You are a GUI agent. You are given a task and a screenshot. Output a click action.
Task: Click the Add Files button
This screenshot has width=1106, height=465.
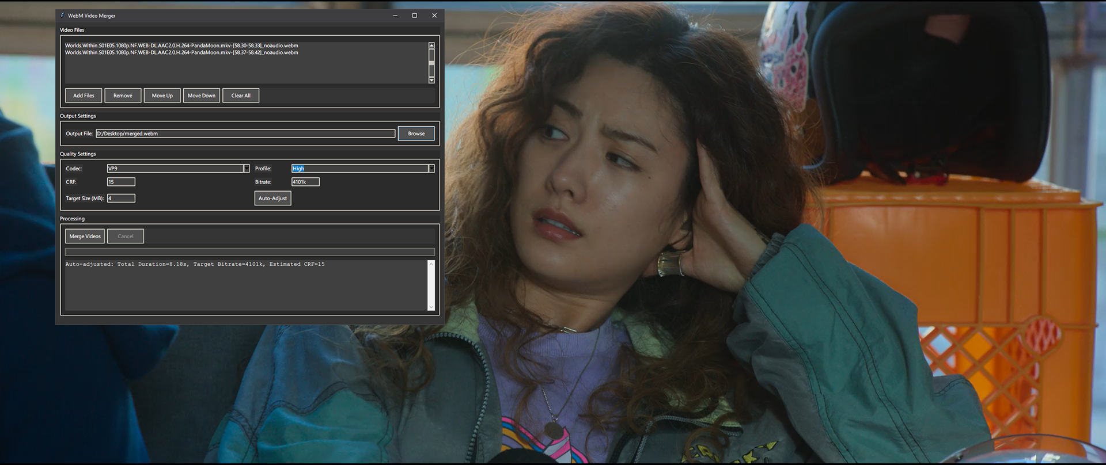click(x=84, y=96)
